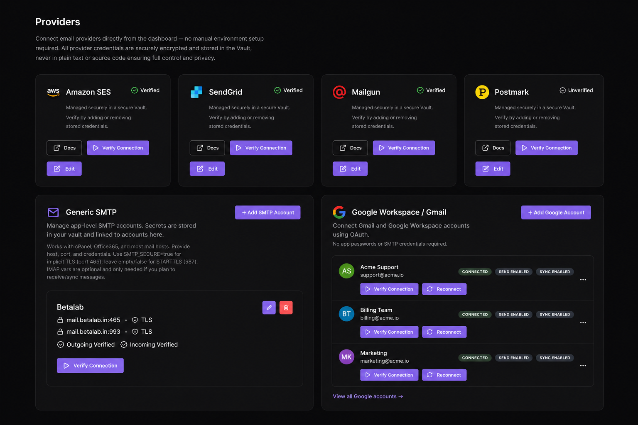The image size is (638, 425).
Task: Click mail.betalab.in:465 host text
Action: 93,320
